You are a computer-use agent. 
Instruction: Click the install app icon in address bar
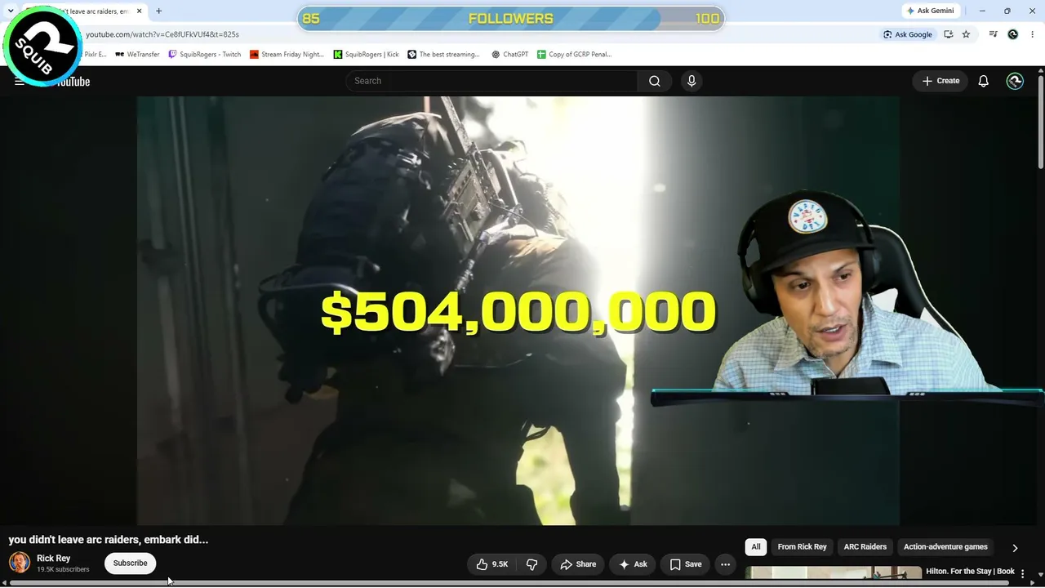click(948, 34)
